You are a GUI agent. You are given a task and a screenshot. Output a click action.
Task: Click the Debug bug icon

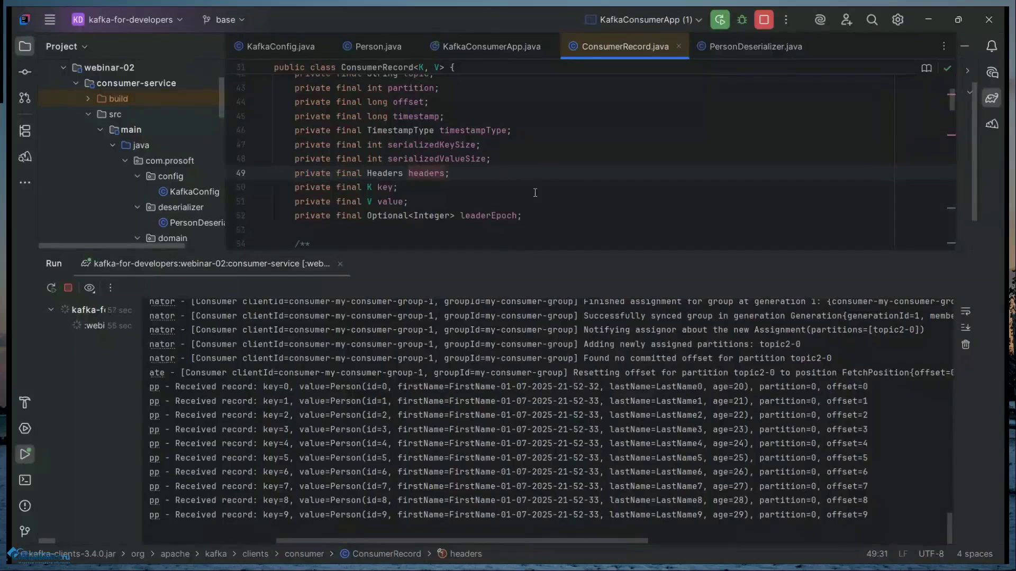(742, 20)
